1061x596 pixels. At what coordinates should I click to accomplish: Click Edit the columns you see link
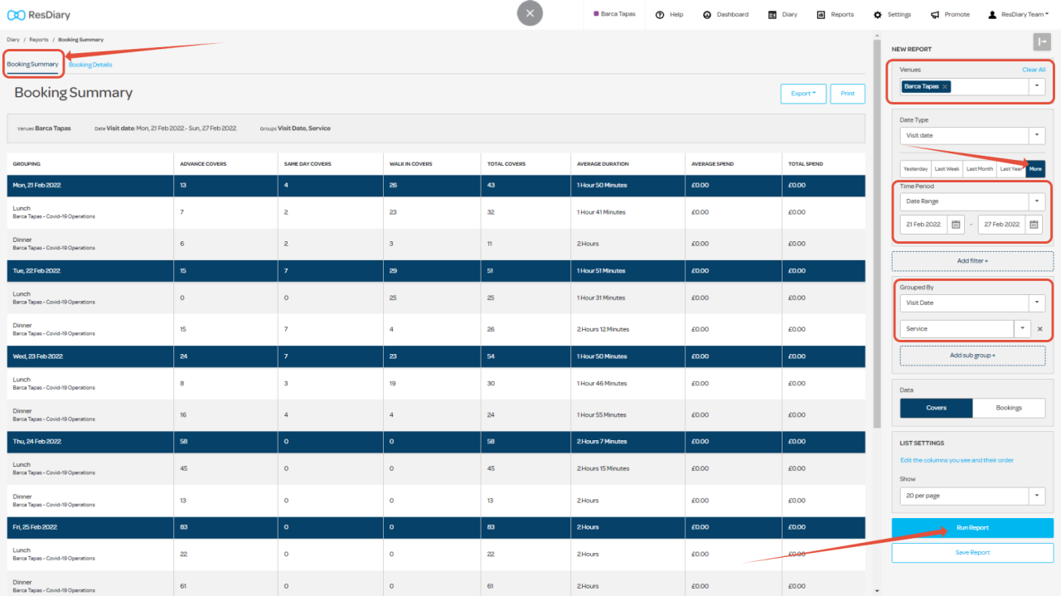click(x=957, y=460)
